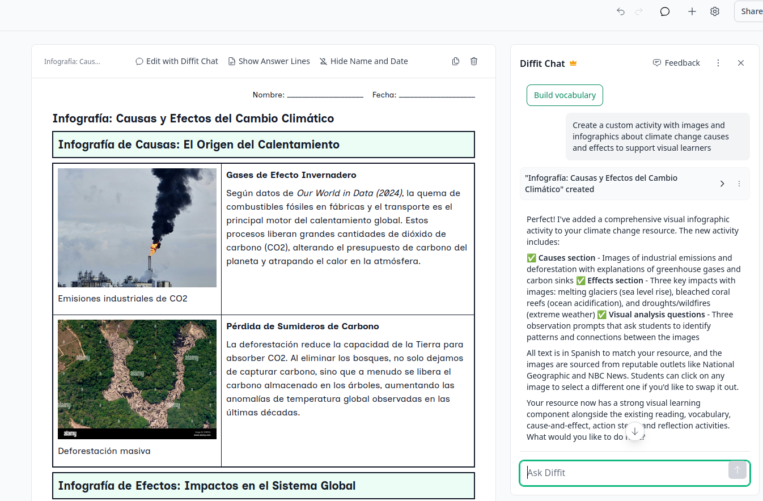The height and width of the screenshot is (501, 763).
Task: Duplicate activity with the copy icon
Action: pos(456,61)
